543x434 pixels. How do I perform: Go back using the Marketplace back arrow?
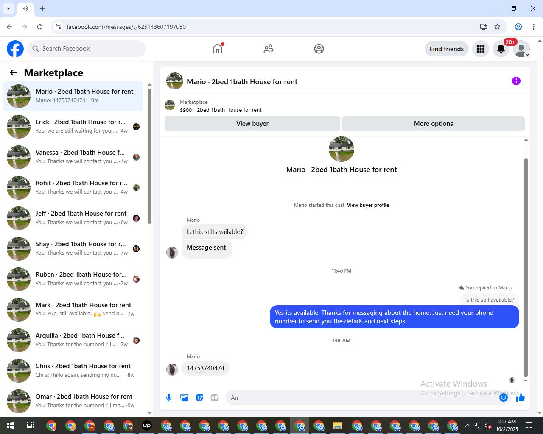[14, 72]
